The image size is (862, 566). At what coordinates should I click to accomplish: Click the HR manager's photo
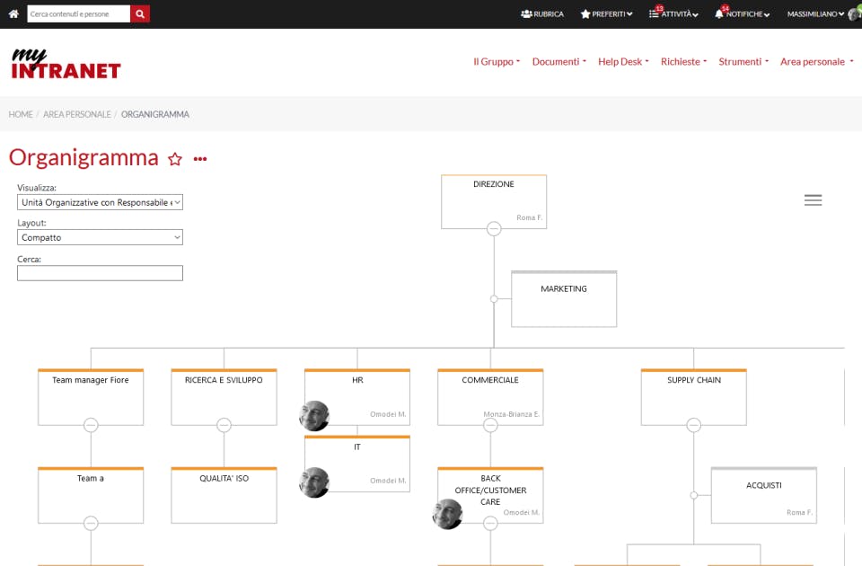[x=314, y=415]
